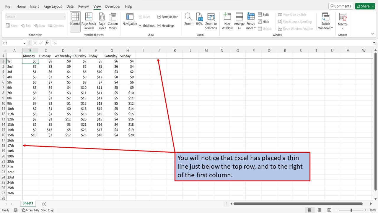Open the Comments pane
This screenshot has height=213, width=378.
pos(340,6)
